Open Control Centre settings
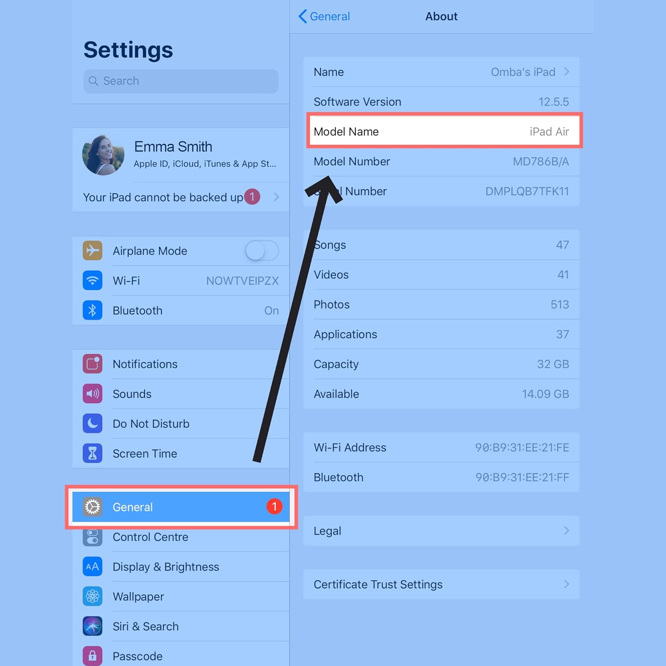666x666 pixels. coord(150,537)
